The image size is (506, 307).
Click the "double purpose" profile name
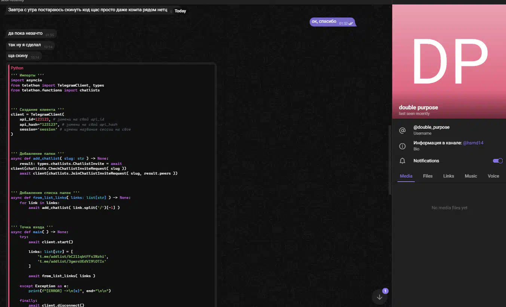click(418, 107)
